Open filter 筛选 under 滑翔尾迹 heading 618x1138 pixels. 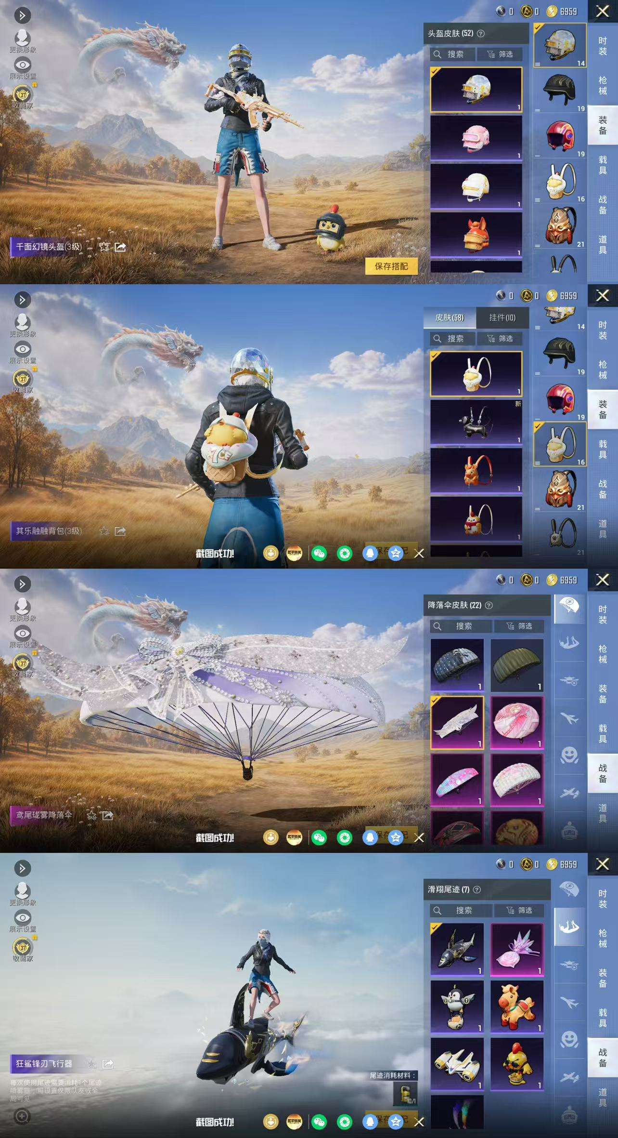519,910
